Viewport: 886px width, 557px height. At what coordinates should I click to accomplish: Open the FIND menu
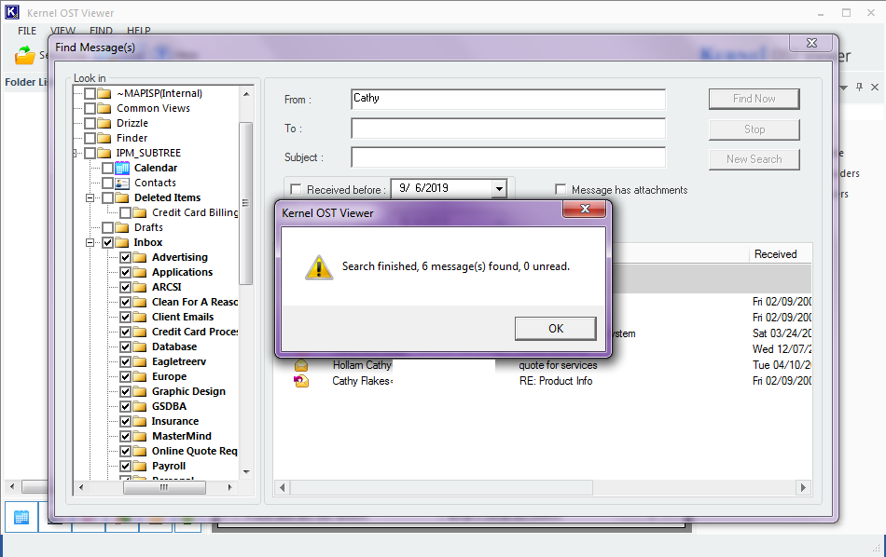[101, 31]
